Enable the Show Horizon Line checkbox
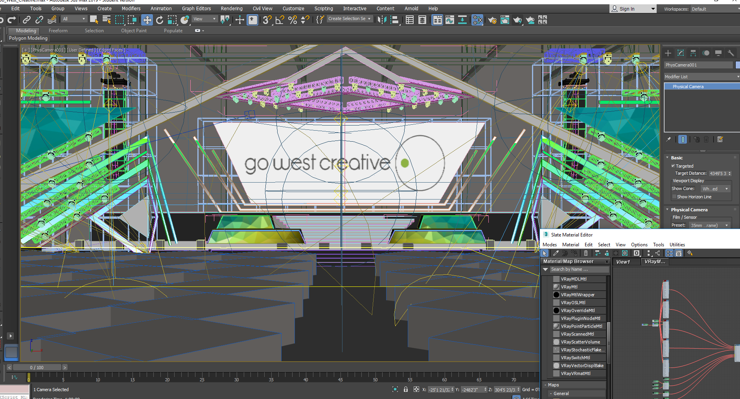Viewport: 740px width, 399px height. click(x=674, y=196)
